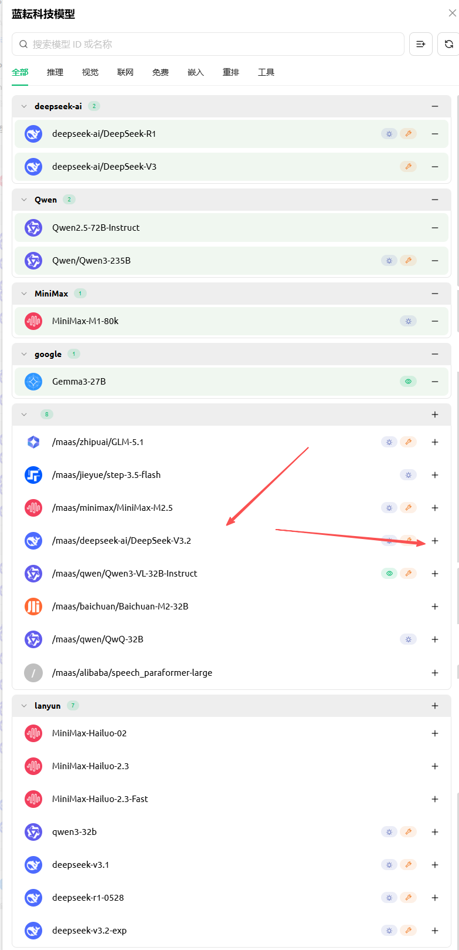The height and width of the screenshot is (950, 459).
Task: Add all 8 models in unnamed group
Action: point(435,415)
